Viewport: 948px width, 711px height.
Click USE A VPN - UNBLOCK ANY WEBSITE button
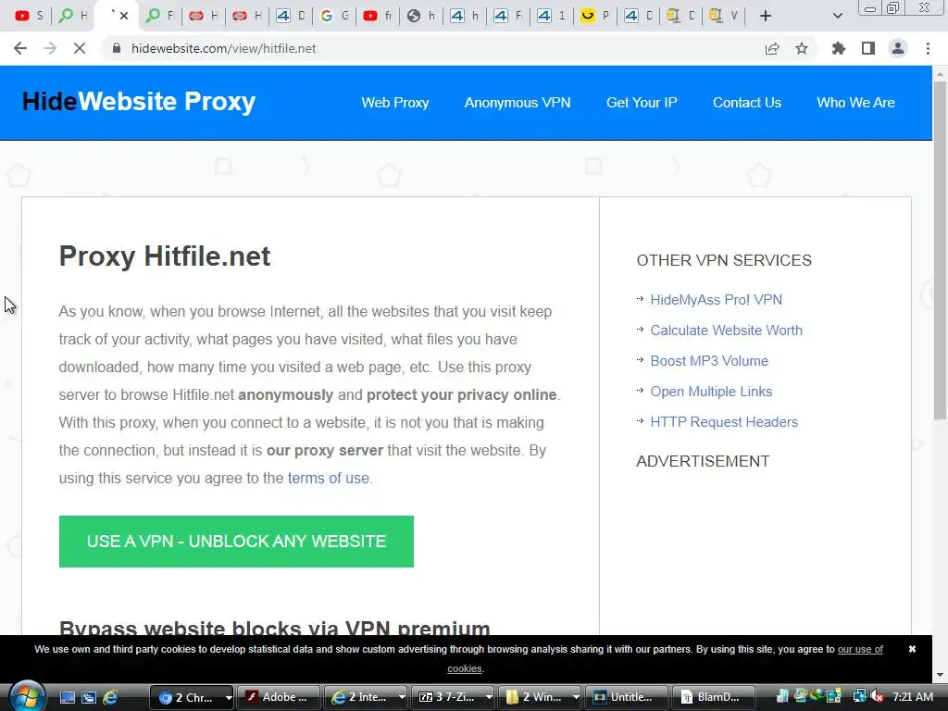236,541
